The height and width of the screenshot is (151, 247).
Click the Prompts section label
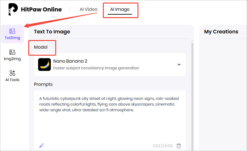click(x=43, y=84)
